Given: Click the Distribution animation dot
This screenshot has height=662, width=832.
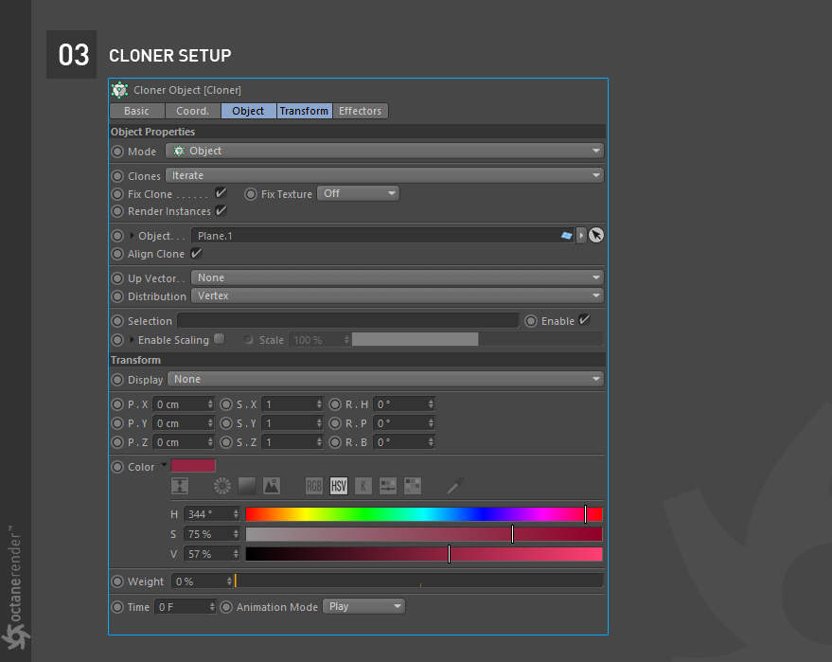Looking at the screenshot, I should (x=117, y=296).
